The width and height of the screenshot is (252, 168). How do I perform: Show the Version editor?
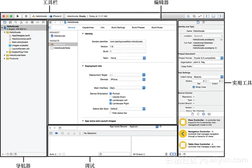tap(200, 16)
